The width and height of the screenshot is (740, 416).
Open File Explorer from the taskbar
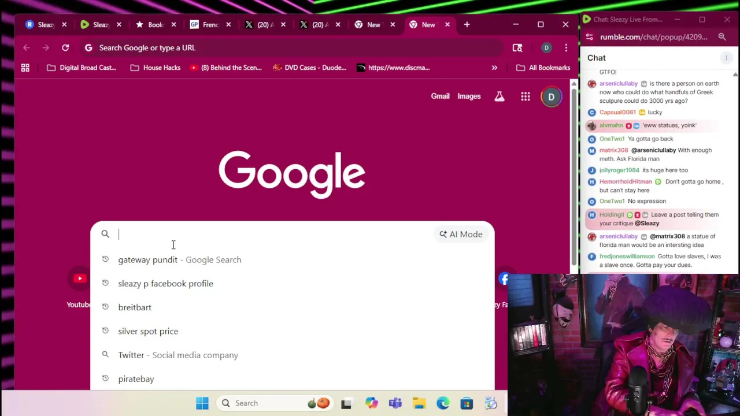coord(419,403)
